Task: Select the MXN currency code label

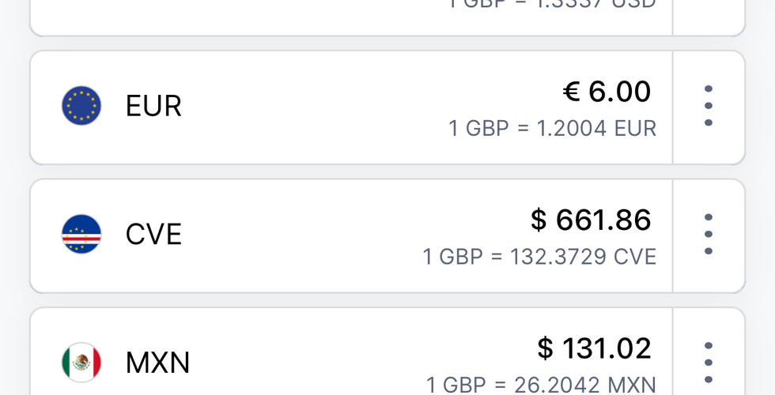Action: point(157,363)
